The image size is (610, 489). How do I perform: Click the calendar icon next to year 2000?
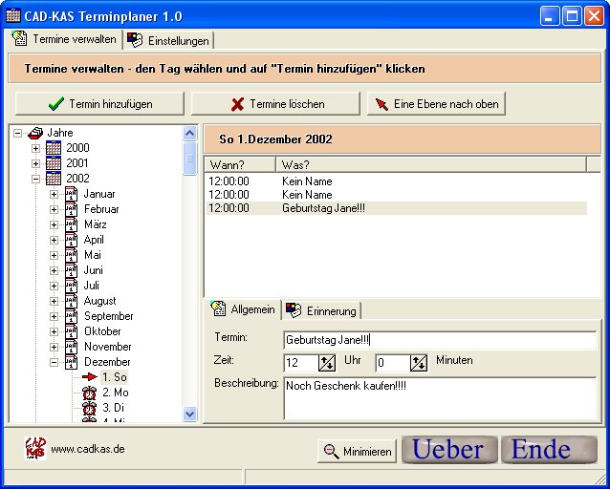point(54,148)
